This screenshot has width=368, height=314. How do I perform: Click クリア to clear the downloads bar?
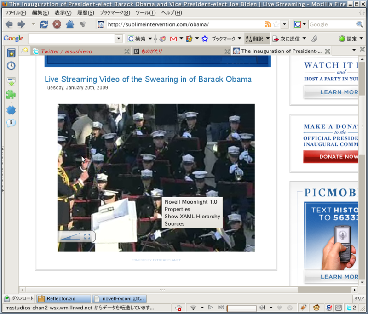[x=359, y=298]
